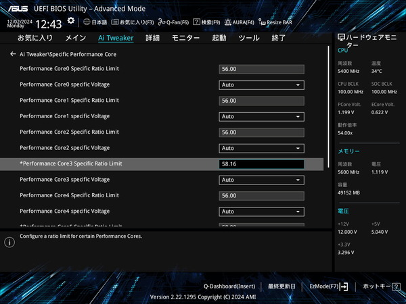The image size is (406, 304).
Task: Click Performance Core4 Specific Ratio Limit field
Action: tap(261, 196)
